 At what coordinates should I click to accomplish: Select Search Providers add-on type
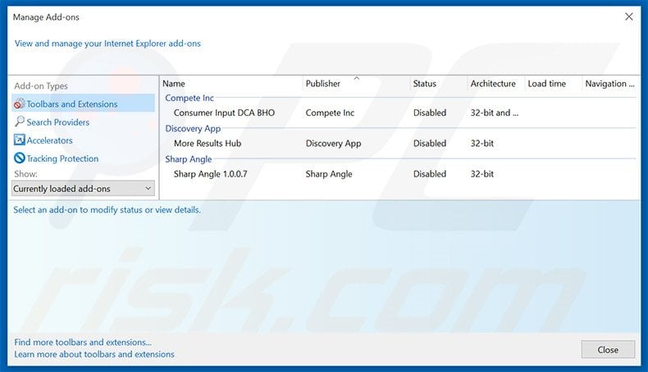click(x=58, y=122)
